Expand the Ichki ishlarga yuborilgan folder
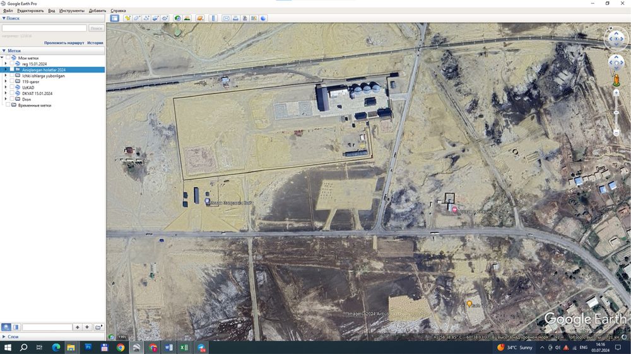This screenshot has height=354, width=631. (6, 76)
